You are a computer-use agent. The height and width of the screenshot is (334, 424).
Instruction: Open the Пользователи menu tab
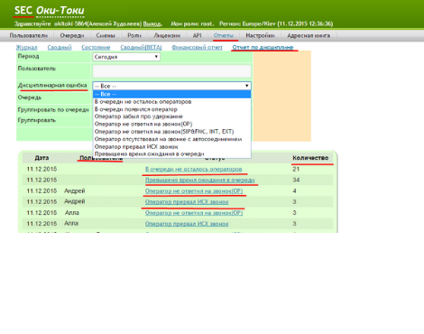pos(28,35)
